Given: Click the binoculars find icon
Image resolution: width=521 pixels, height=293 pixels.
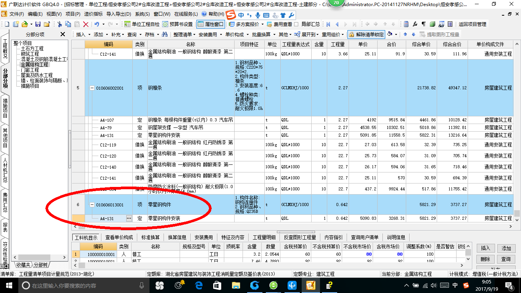Looking at the screenshot, I should pos(165,34).
